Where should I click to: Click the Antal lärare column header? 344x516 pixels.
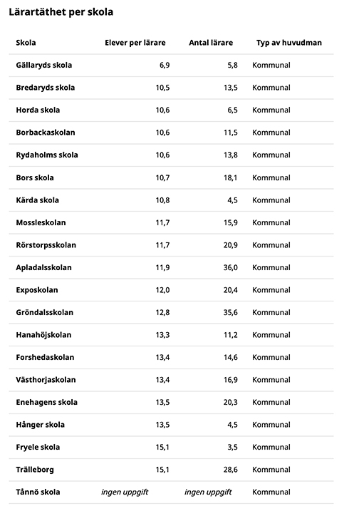pos(211,43)
